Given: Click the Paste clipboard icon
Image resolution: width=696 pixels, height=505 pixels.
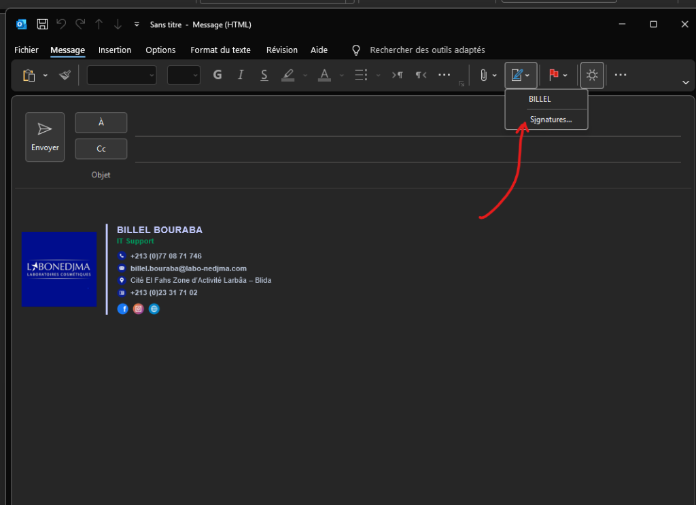Looking at the screenshot, I should [29, 75].
